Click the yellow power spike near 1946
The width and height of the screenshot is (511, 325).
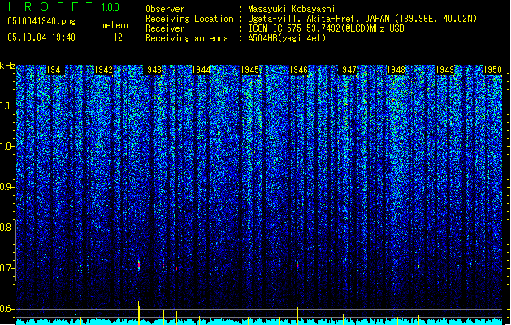(297, 315)
